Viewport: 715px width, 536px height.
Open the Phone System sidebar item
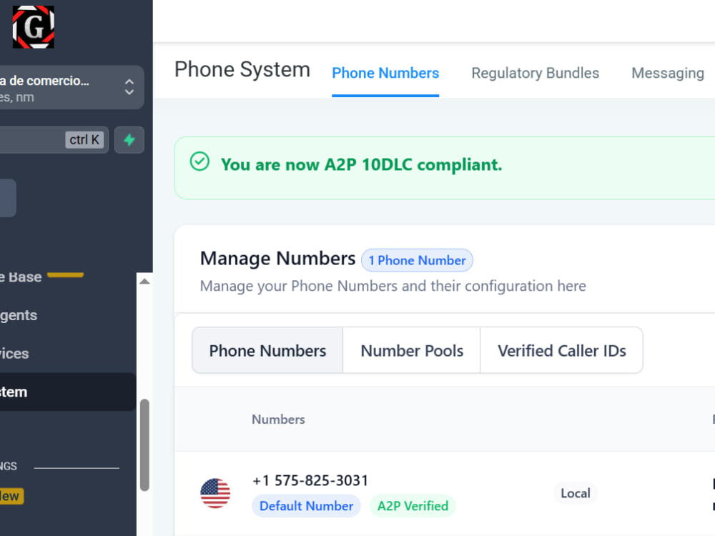[68, 392]
